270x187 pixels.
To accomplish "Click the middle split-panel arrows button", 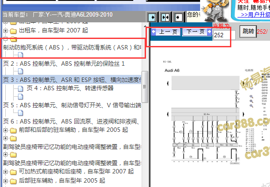I will click(x=165, y=17).
